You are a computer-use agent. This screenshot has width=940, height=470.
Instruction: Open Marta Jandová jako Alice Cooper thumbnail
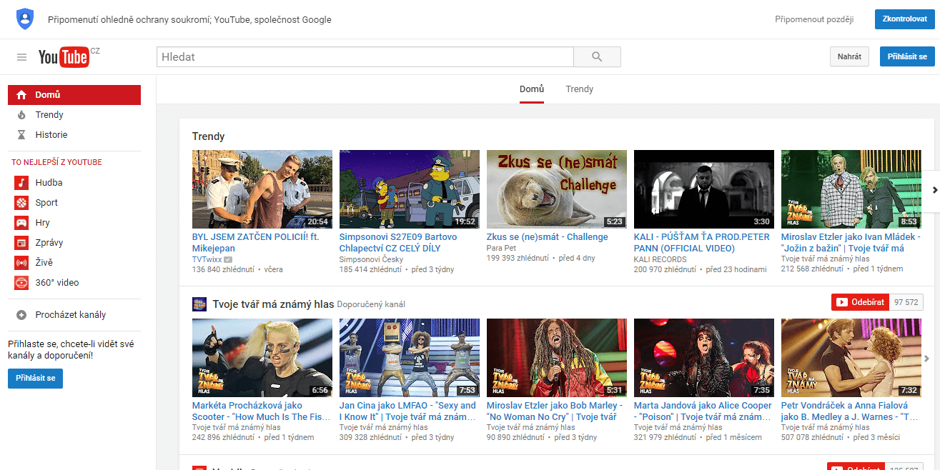pyautogui.click(x=704, y=358)
